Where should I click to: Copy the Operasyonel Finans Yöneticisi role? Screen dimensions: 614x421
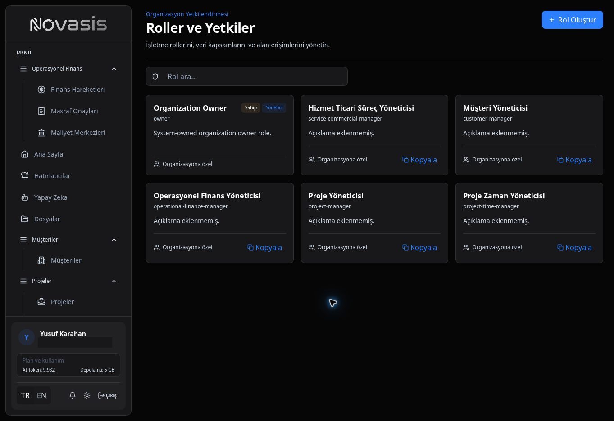pos(264,247)
